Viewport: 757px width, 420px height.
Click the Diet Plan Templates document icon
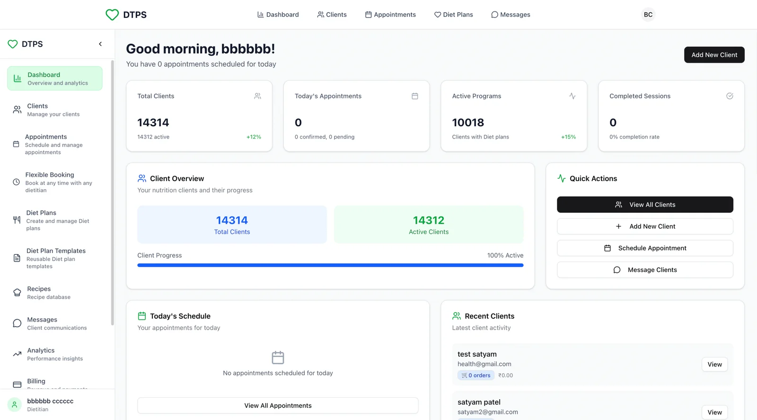[17, 258]
